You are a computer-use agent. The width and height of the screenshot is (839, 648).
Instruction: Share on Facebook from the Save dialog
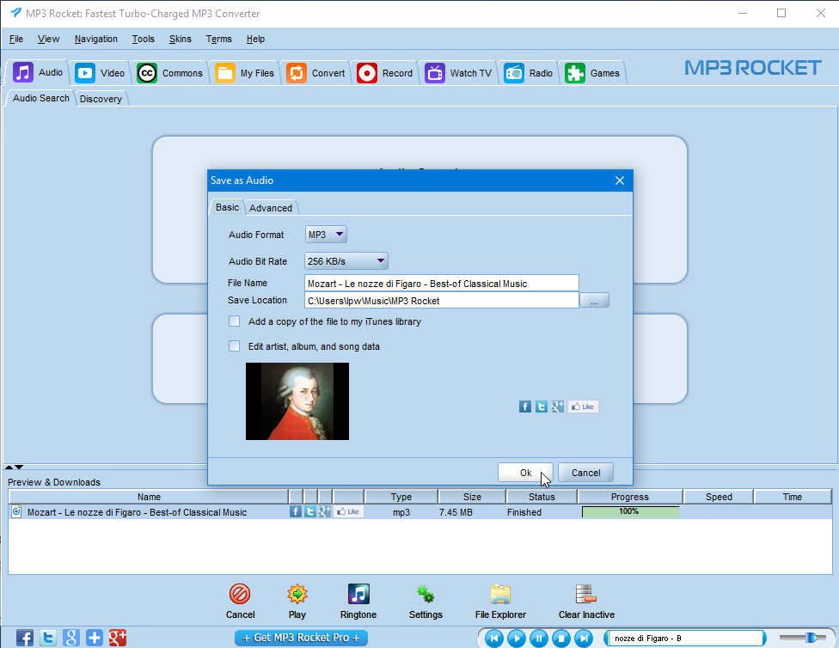(525, 407)
